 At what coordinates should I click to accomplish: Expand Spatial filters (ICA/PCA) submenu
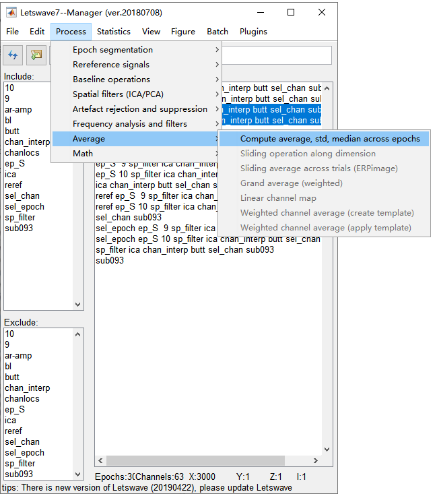[136, 94]
